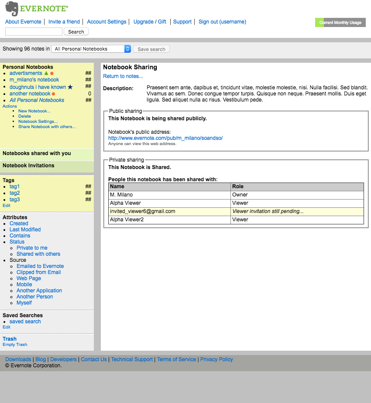Filter source Clipped from Email

coord(38,272)
